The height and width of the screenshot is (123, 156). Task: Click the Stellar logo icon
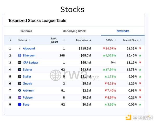click(19, 77)
